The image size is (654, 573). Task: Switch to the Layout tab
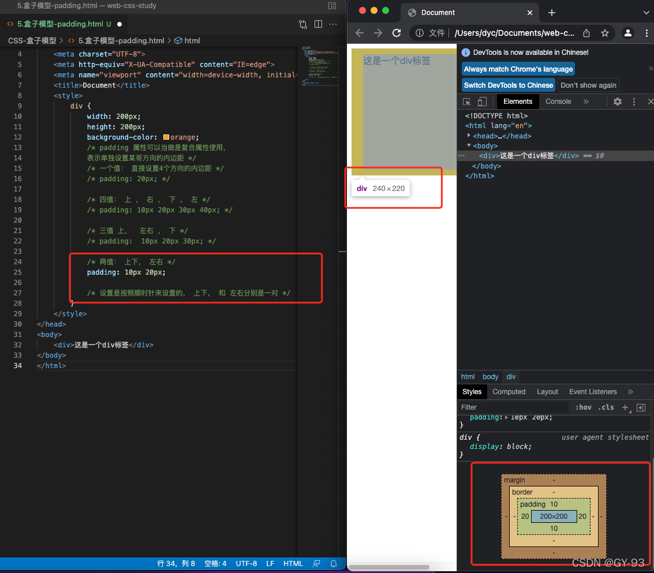pyautogui.click(x=547, y=392)
